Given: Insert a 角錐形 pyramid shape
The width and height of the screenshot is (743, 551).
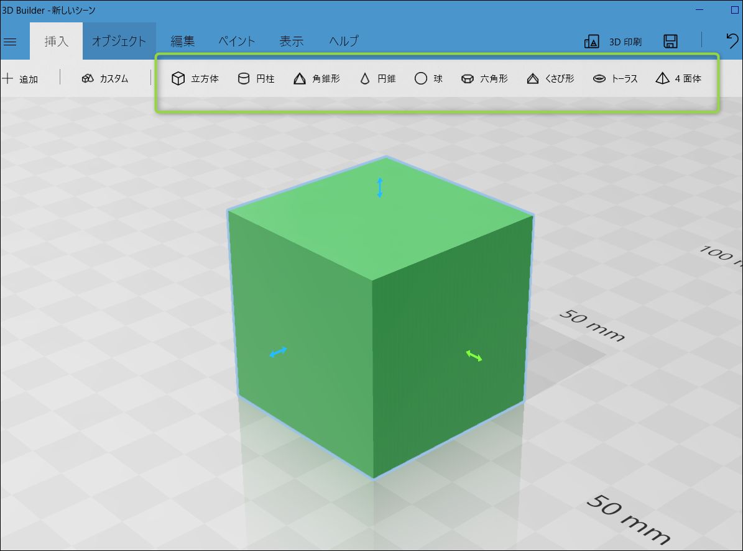Looking at the screenshot, I should [x=316, y=78].
